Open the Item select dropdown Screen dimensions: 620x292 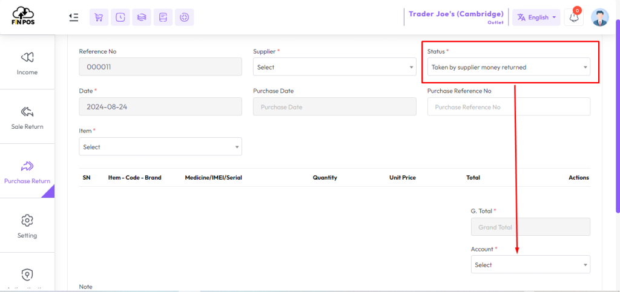[160, 146]
